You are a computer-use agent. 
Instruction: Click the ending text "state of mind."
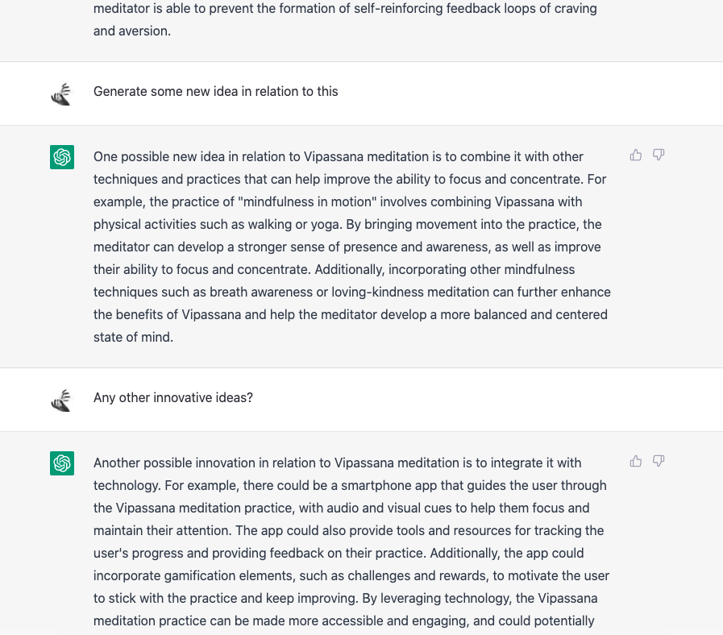point(133,337)
